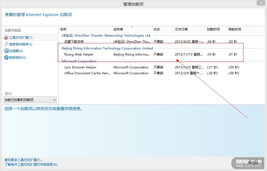This screenshot has height=171, width=267.
Task: Click the date 2012/11/13 for Rising Web Helper
Action: click(189, 54)
